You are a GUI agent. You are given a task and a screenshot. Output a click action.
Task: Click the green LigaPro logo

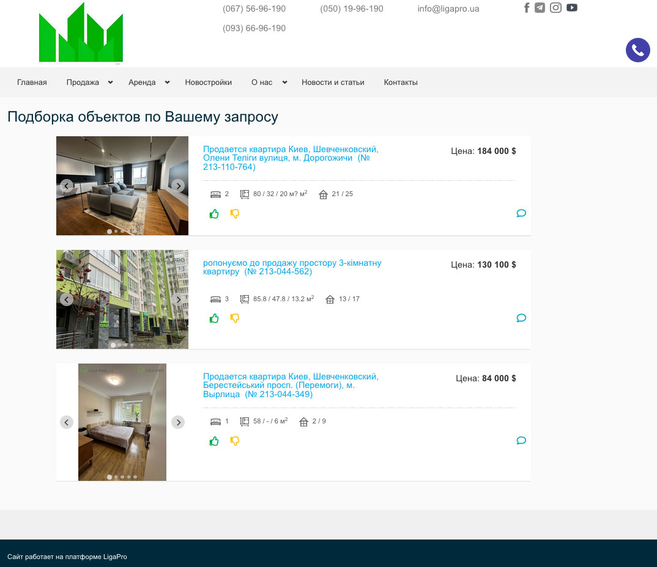coord(81,32)
